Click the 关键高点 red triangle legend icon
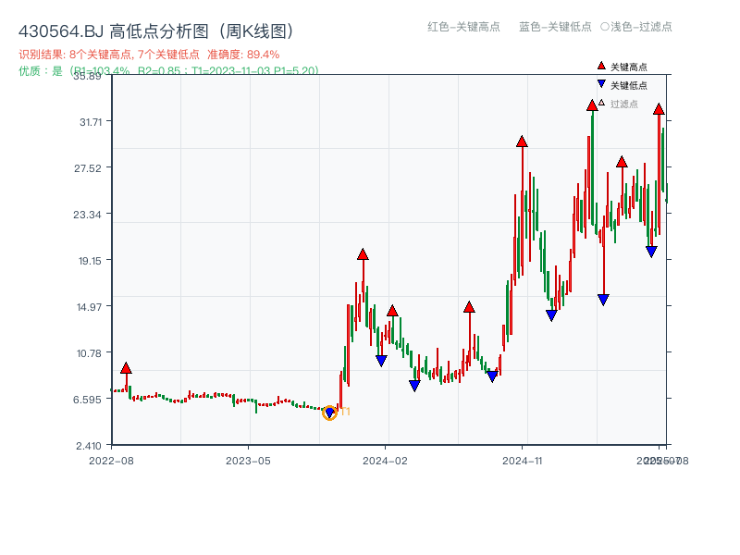This screenshot has height=555, width=740. click(601, 66)
